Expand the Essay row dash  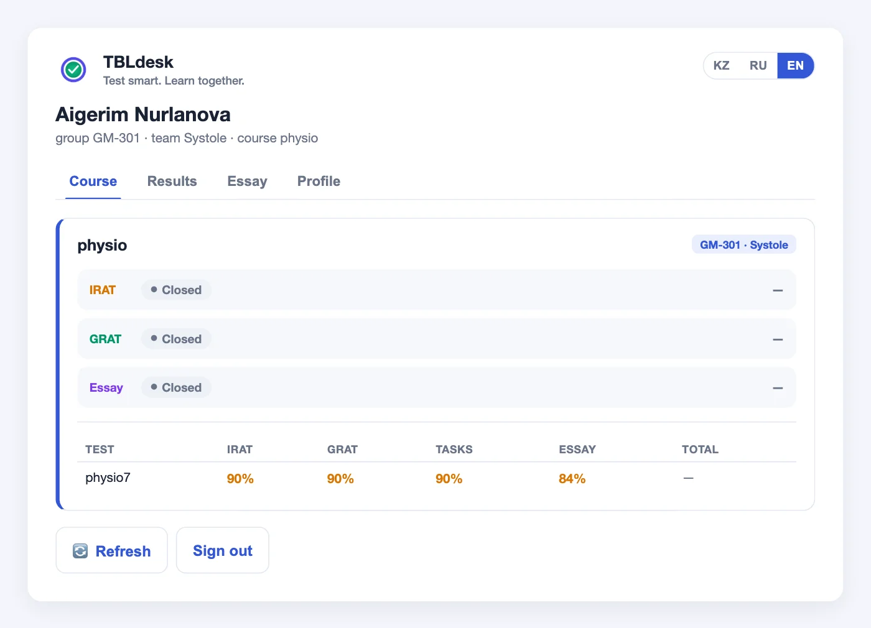coord(778,388)
